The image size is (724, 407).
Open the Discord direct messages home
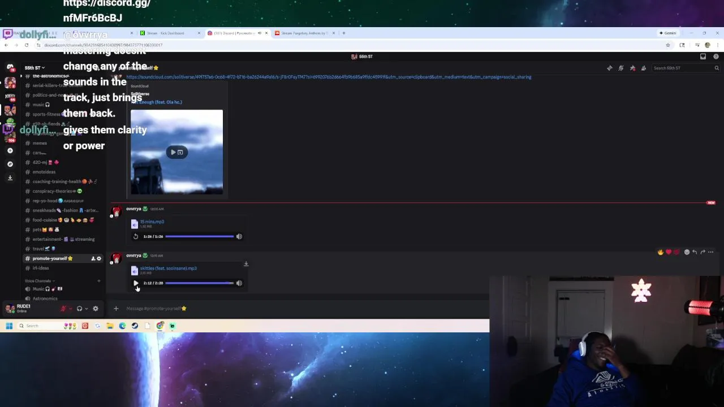tap(10, 67)
